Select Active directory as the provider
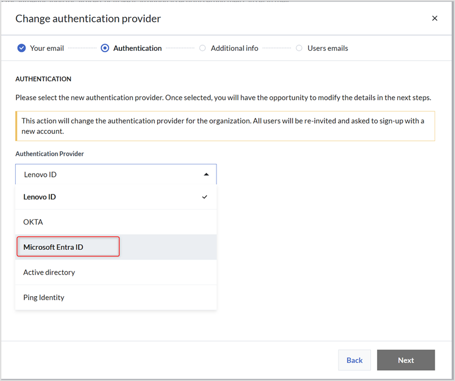 (49, 272)
